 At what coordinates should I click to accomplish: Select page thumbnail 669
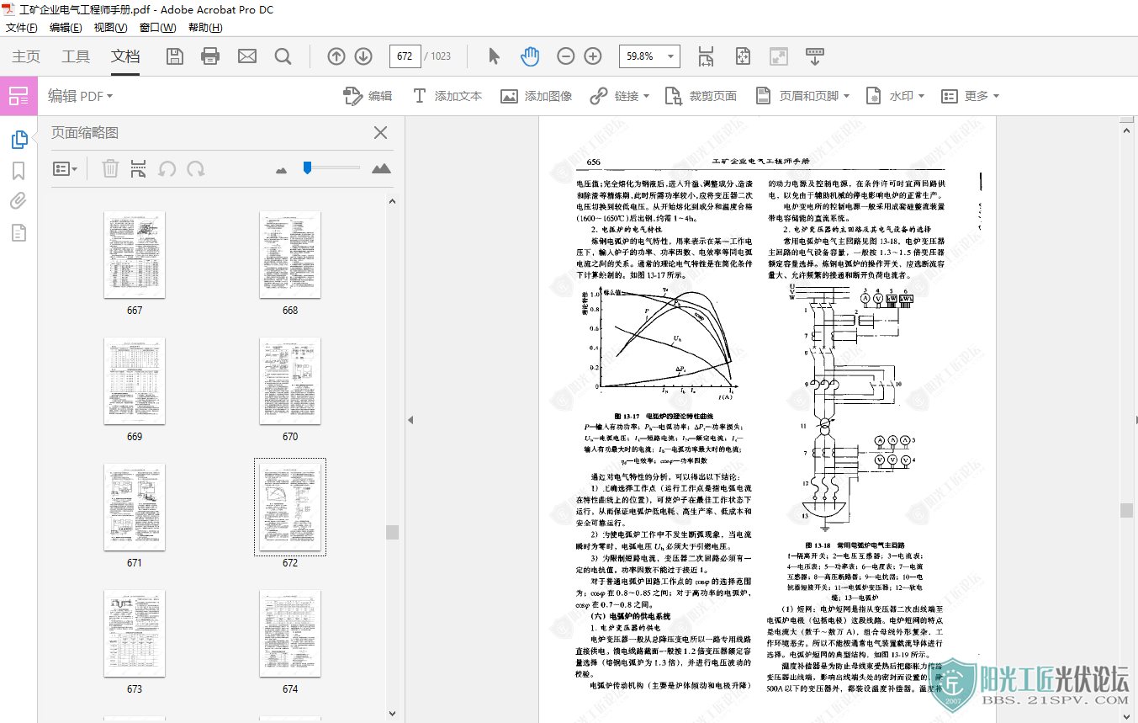click(135, 380)
